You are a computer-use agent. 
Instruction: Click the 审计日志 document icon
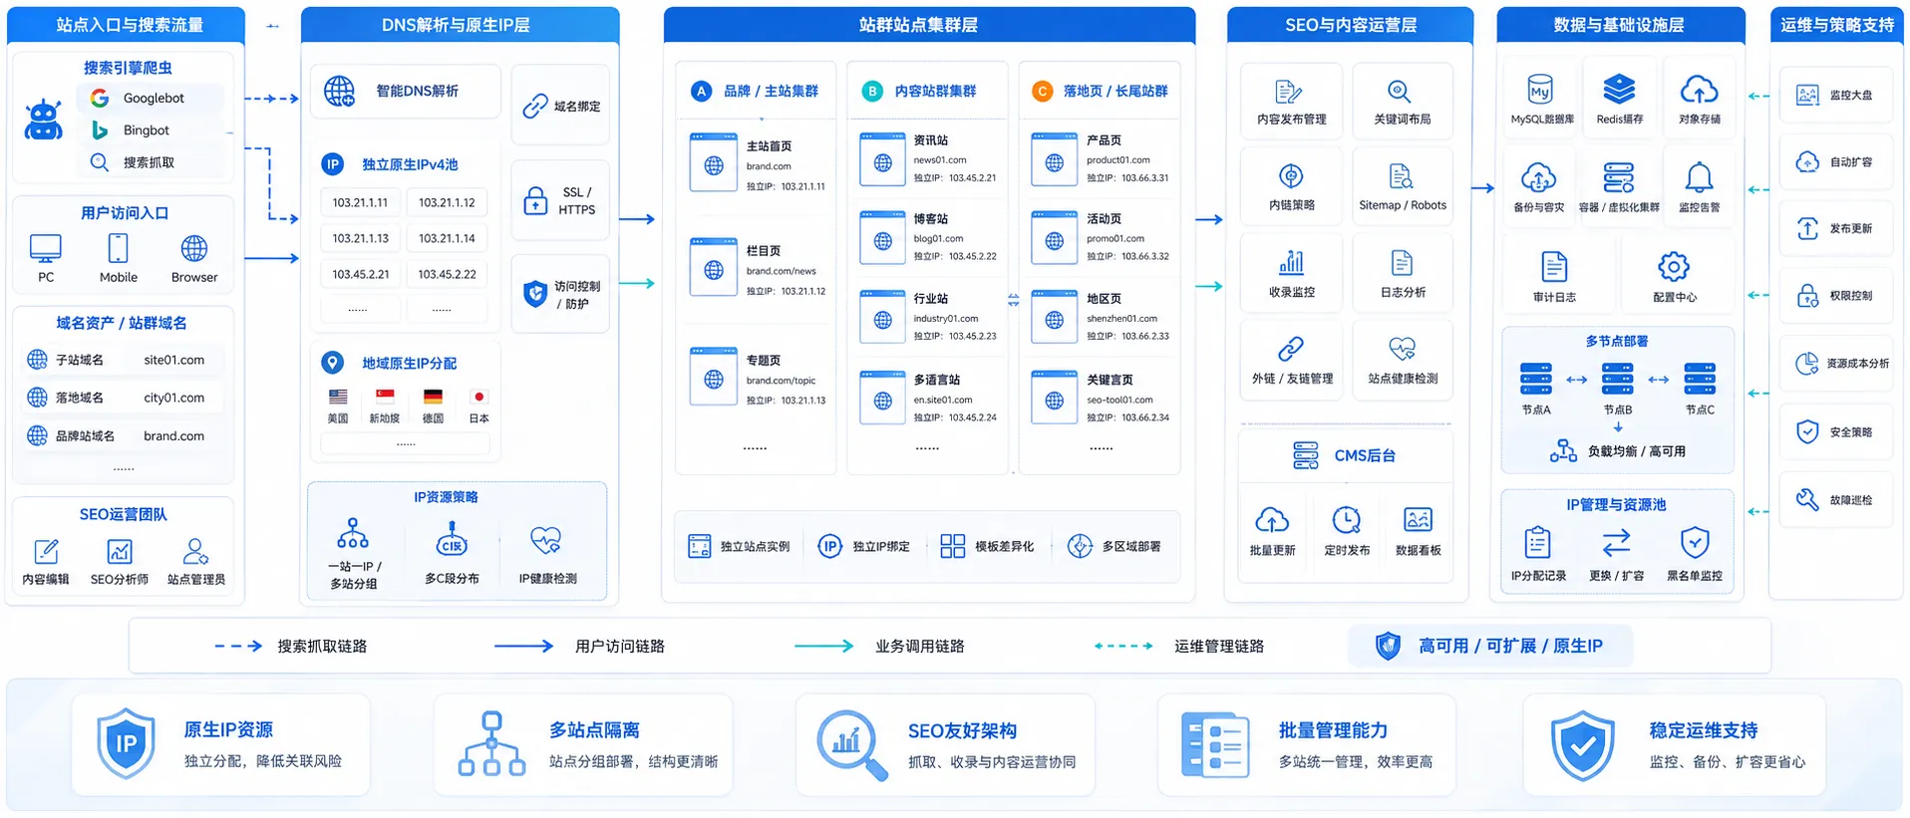click(1554, 266)
